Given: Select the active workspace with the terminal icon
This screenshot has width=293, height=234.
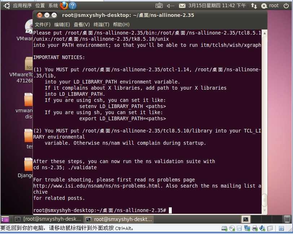Looking at the screenshot, I should click(x=245, y=219).
